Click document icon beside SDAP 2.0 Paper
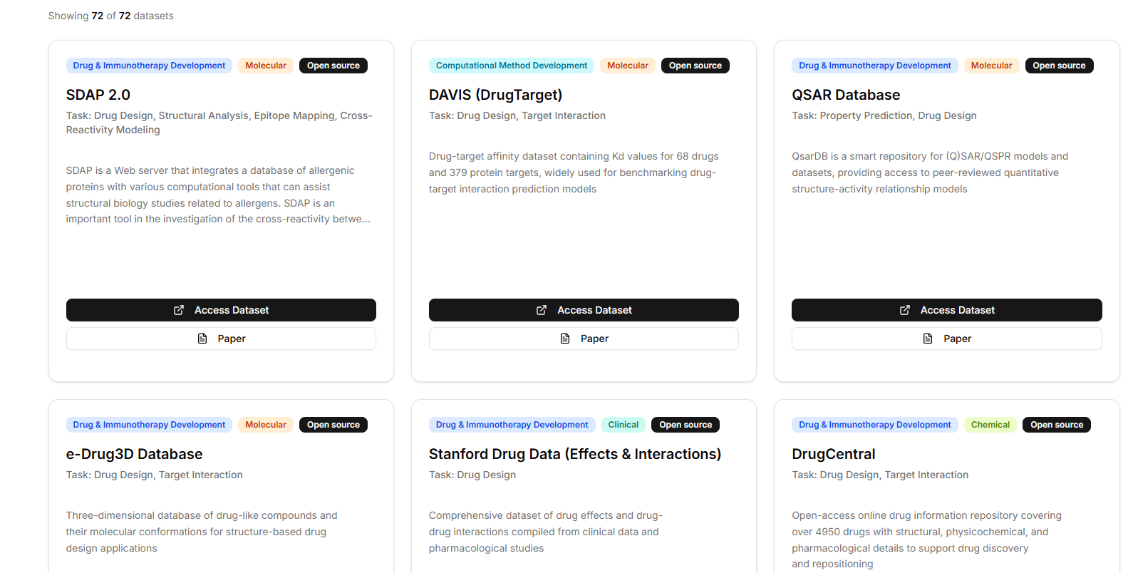Viewport: 1128px width, 573px height. click(202, 339)
